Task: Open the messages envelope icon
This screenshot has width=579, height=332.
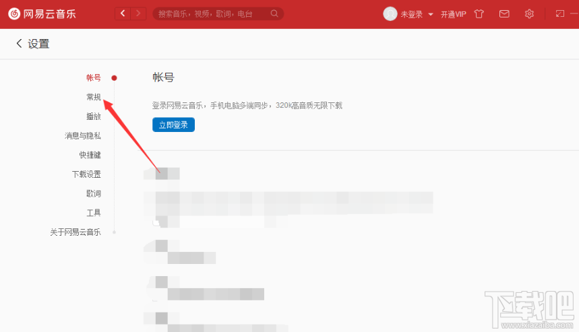Action: tap(504, 14)
